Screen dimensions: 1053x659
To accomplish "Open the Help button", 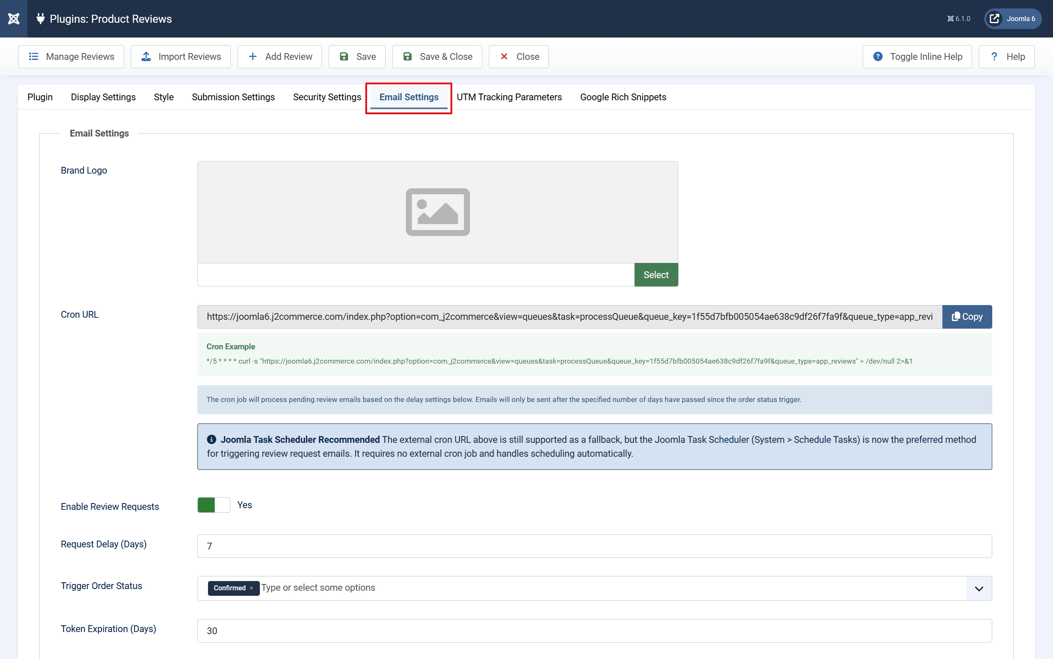I will (x=1006, y=56).
